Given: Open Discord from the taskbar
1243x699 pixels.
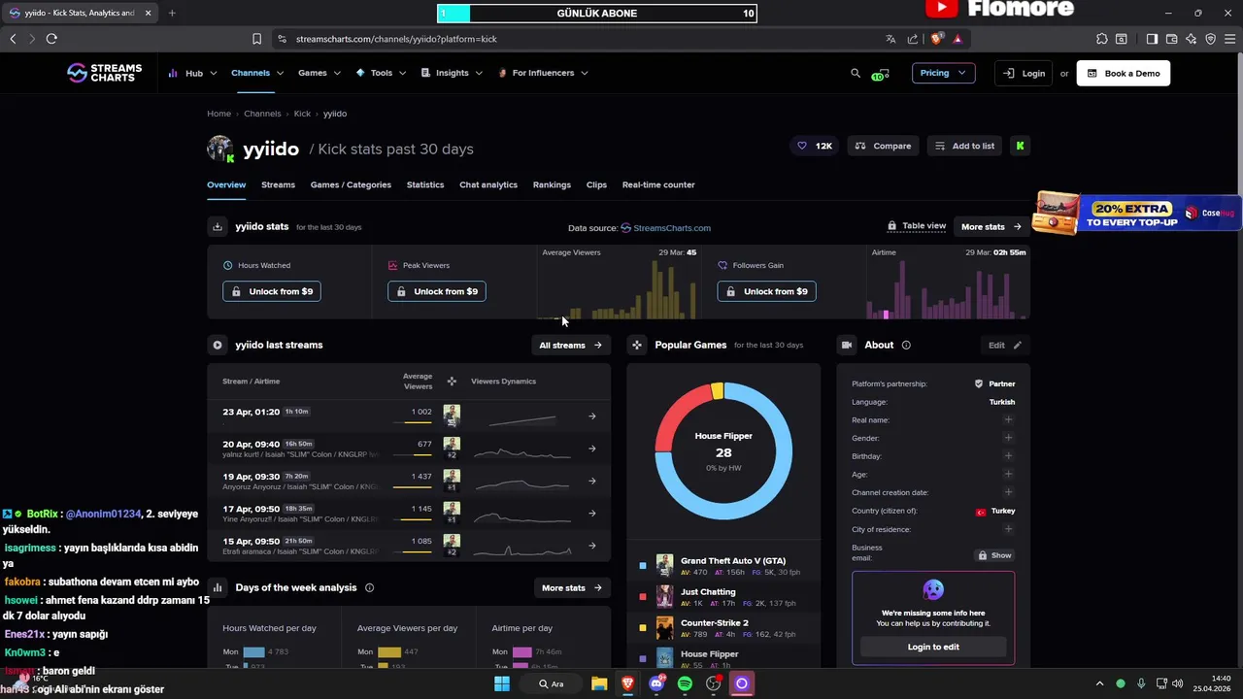Looking at the screenshot, I should click(656, 683).
